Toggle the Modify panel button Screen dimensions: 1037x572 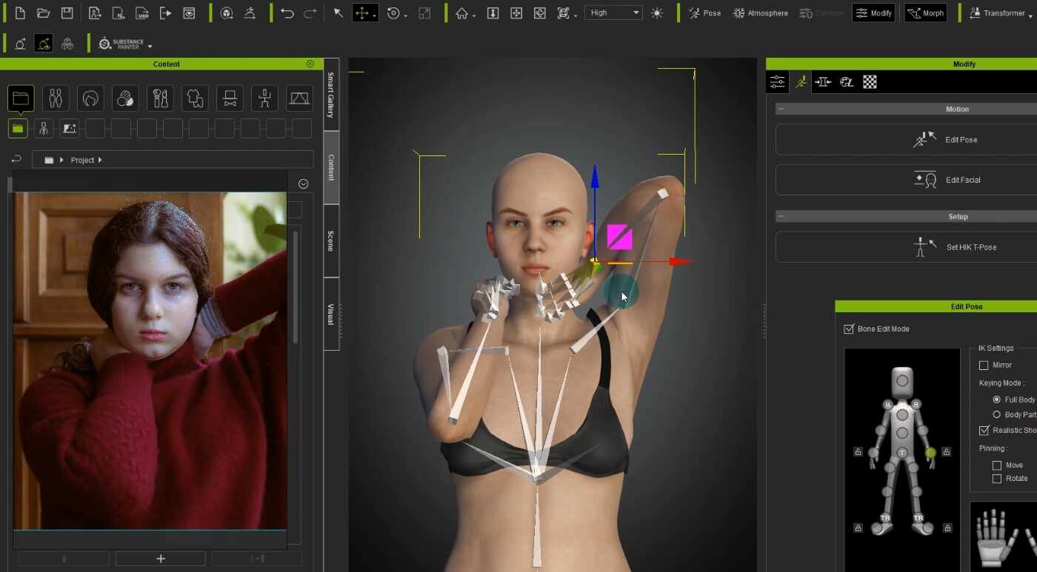[874, 13]
